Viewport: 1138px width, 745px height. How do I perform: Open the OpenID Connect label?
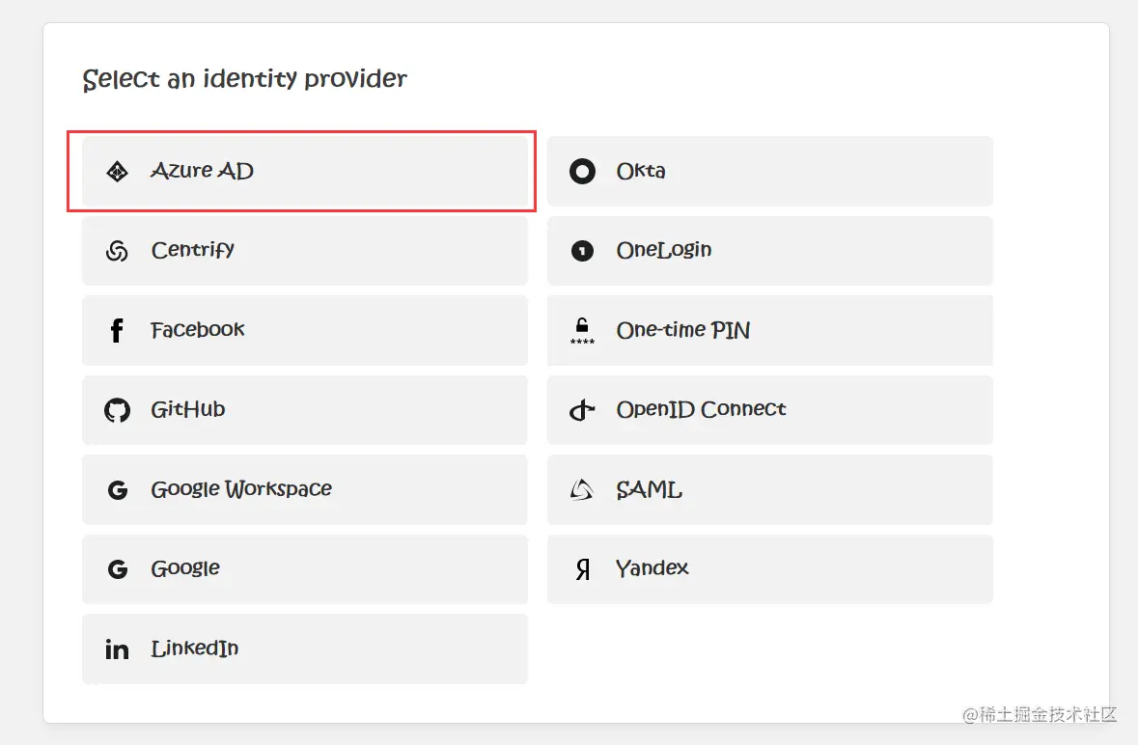click(701, 409)
